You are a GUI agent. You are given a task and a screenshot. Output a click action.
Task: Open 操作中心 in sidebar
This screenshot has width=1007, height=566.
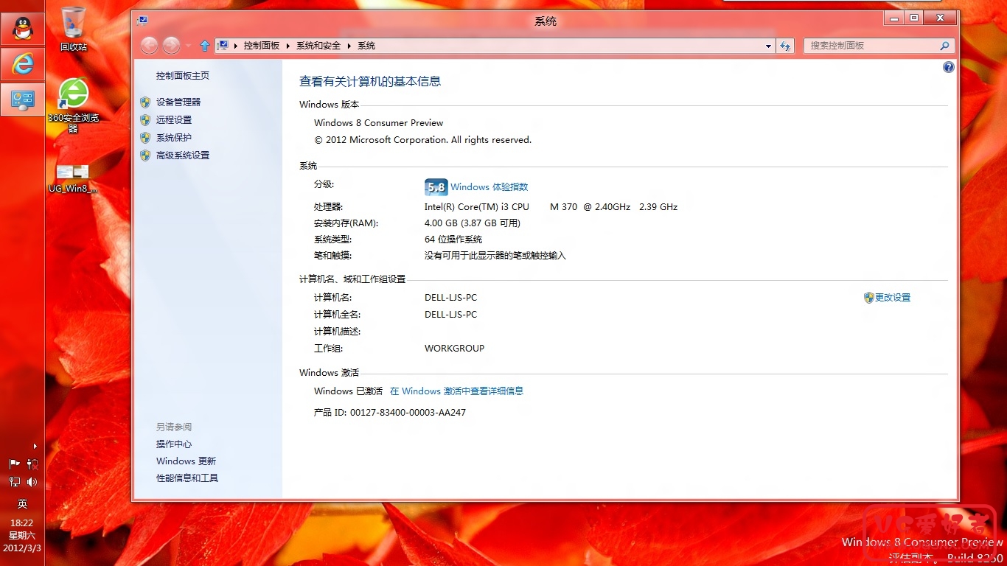point(174,444)
